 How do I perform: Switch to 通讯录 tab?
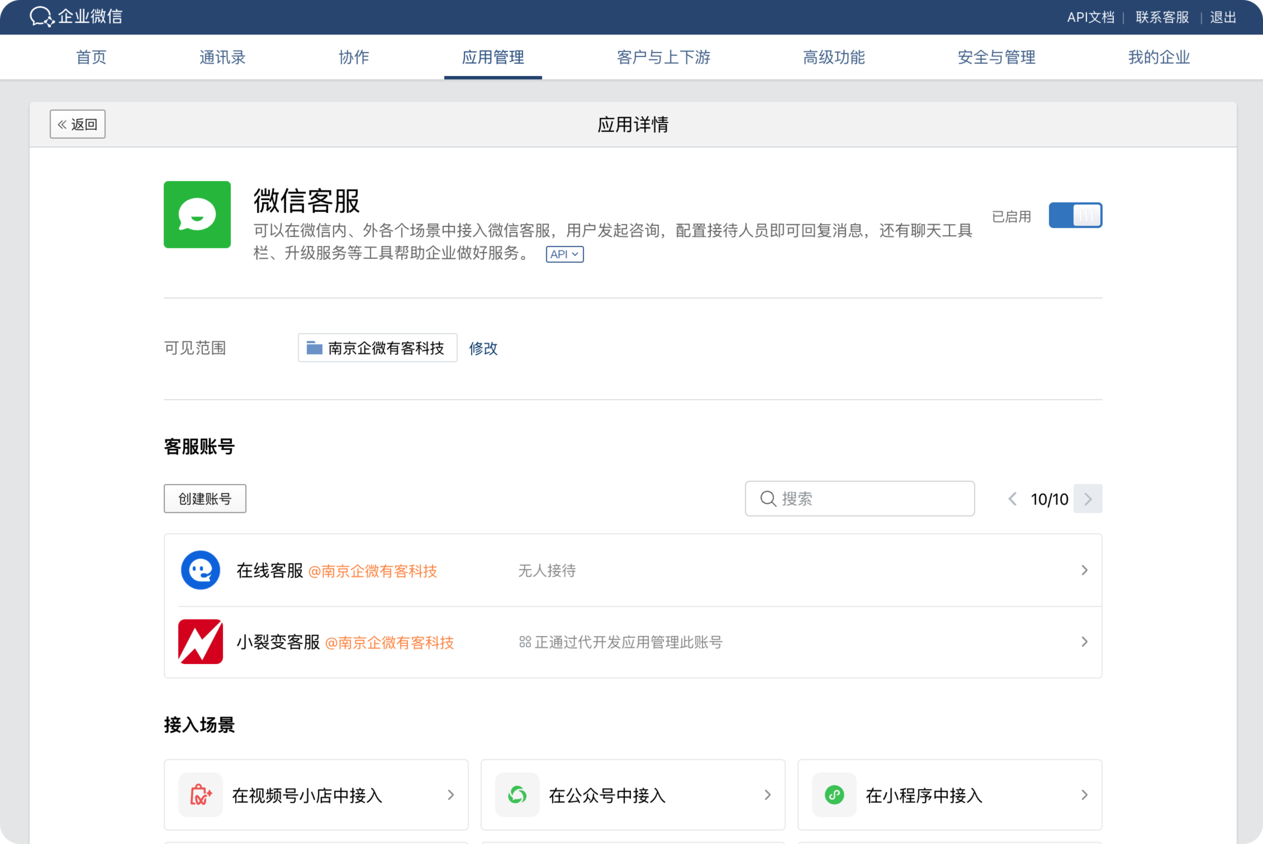tap(222, 57)
